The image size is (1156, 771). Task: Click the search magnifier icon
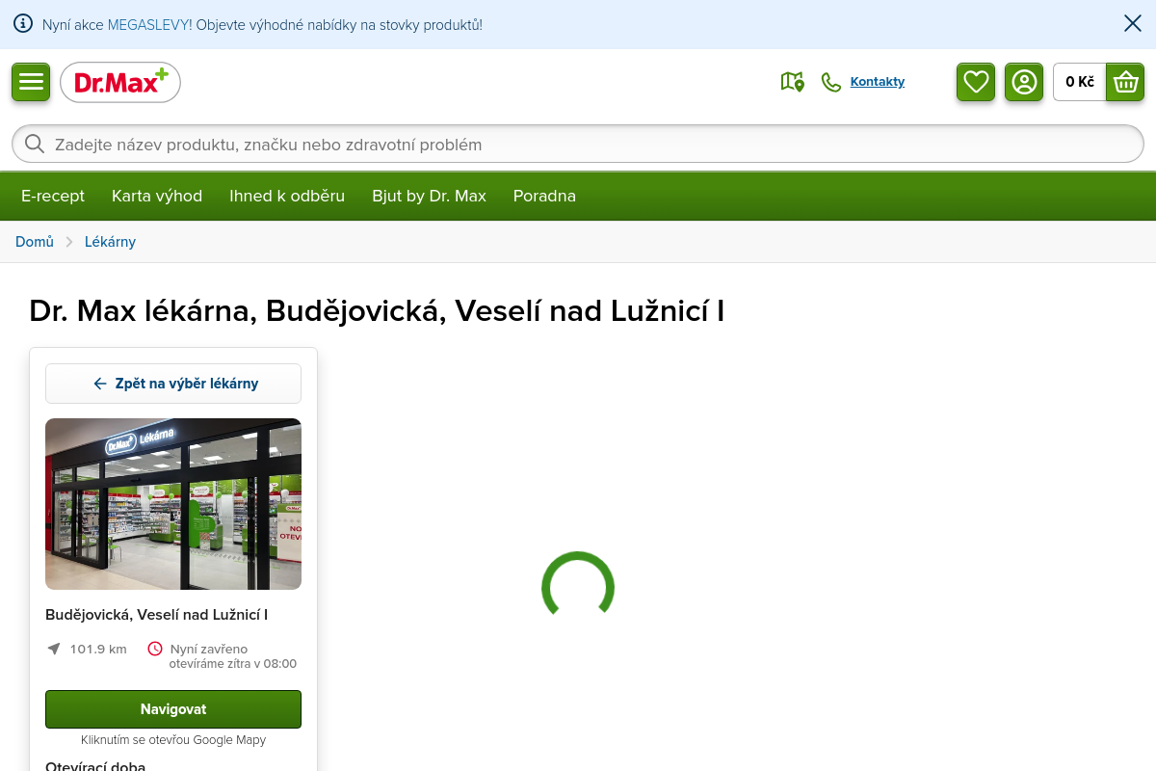point(35,145)
